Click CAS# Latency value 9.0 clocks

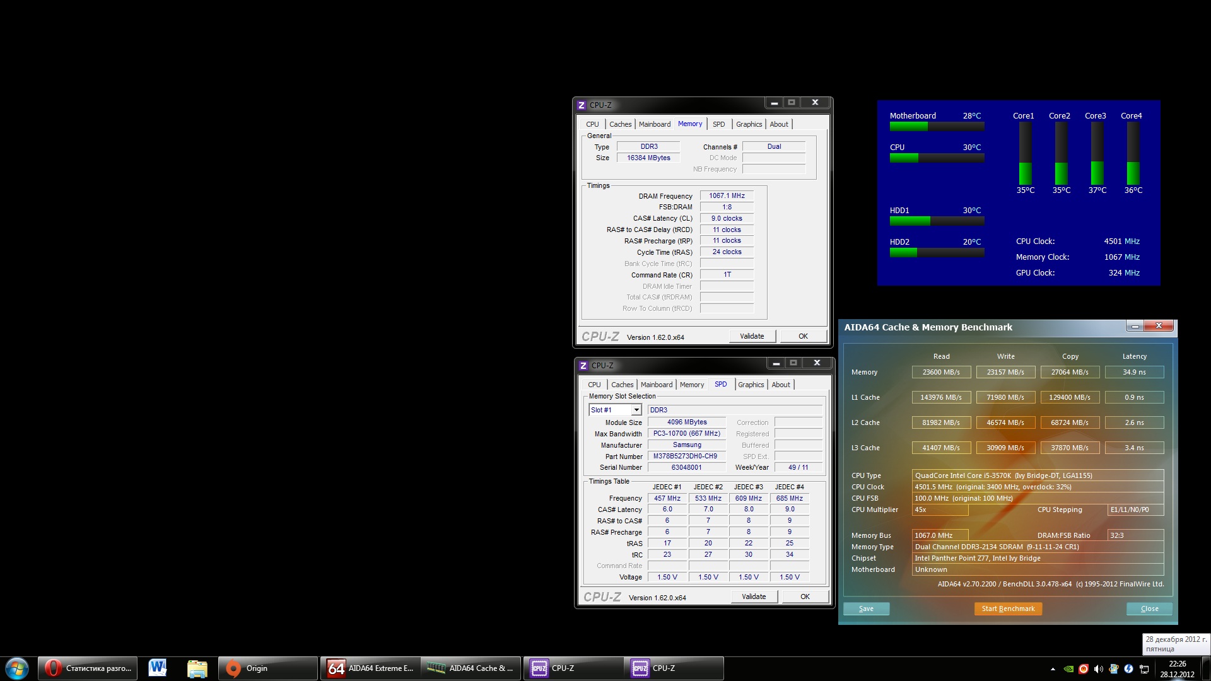727,218
